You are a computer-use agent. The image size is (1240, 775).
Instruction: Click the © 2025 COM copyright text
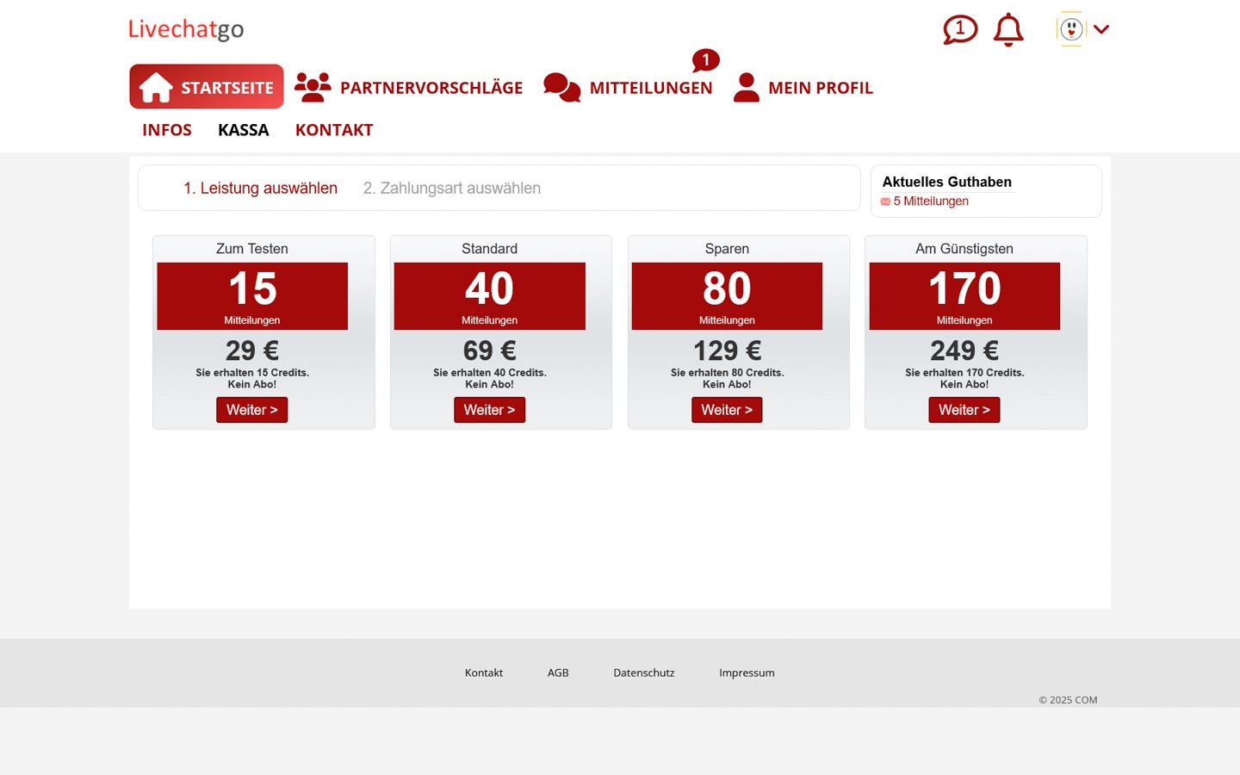(x=1068, y=700)
